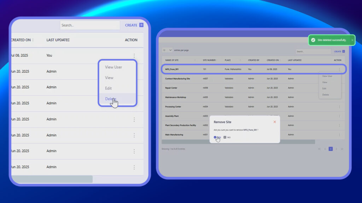Click the right panel table horizontal scrollbar
The image size is (362, 203).
tap(238, 142)
